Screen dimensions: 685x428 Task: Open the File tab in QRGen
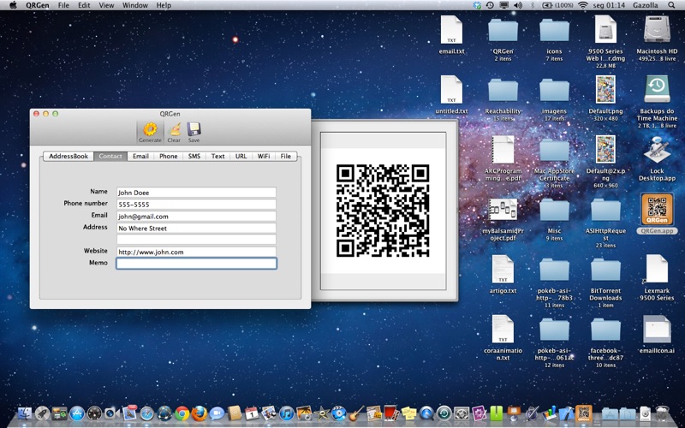pyautogui.click(x=286, y=156)
